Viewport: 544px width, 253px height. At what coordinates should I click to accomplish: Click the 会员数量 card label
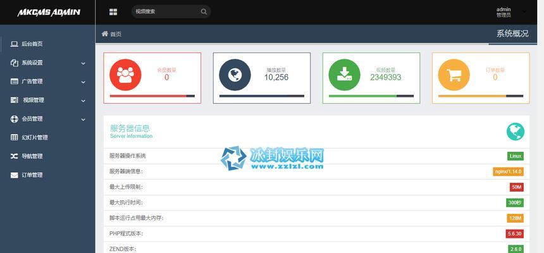(x=166, y=70)
